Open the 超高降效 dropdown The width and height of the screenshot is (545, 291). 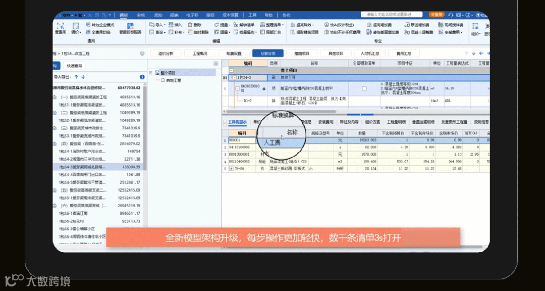(x=302, y=25)
